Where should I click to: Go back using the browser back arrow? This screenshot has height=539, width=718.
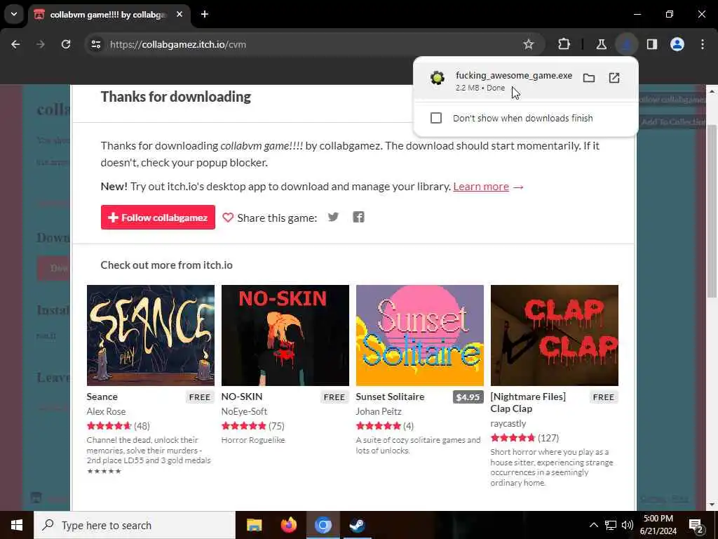click(15, 44)
